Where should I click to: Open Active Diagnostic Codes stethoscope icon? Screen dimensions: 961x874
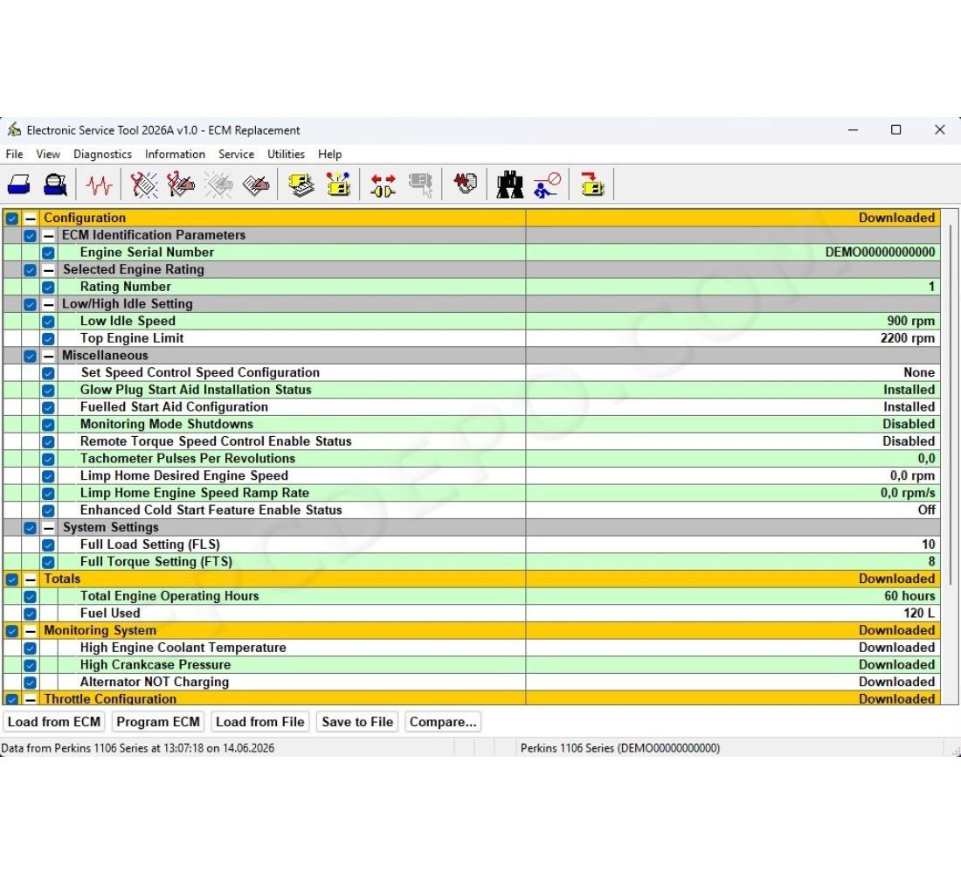[144, 184]
